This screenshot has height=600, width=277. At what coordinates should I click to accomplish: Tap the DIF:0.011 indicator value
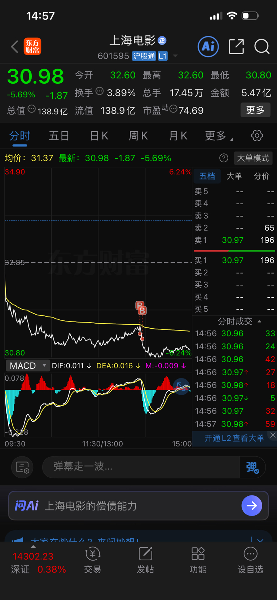[71, 365]
